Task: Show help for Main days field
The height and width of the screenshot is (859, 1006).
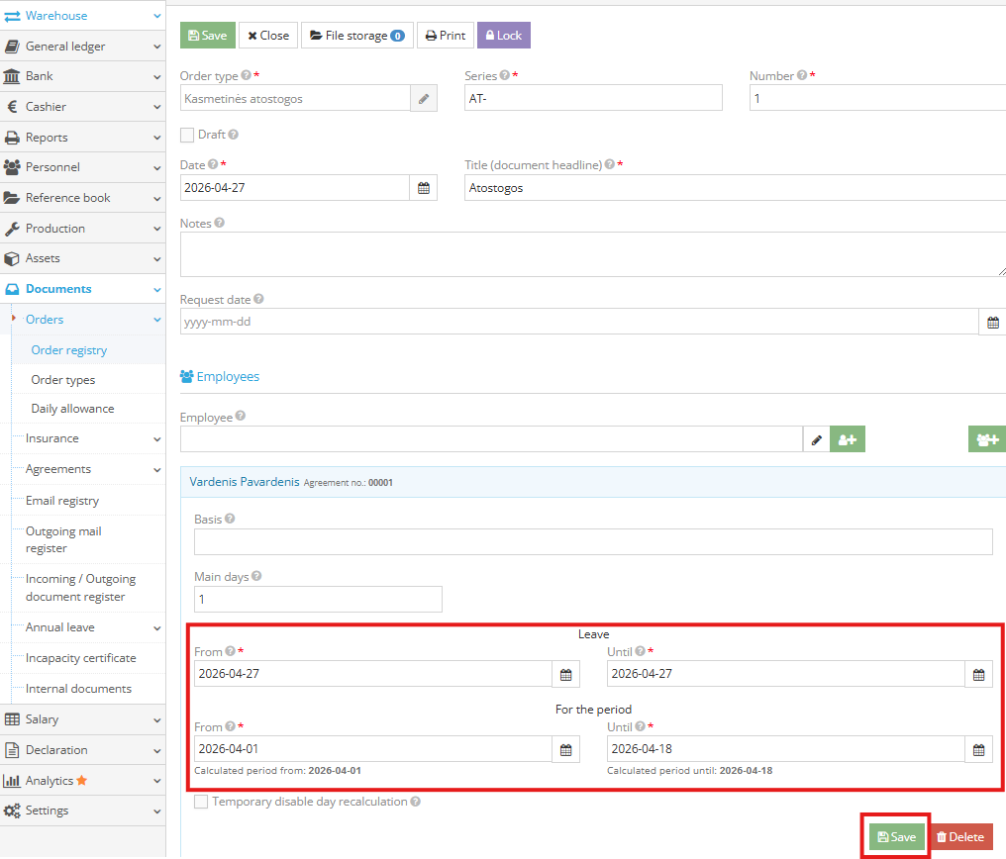Action: pos(256,576)
